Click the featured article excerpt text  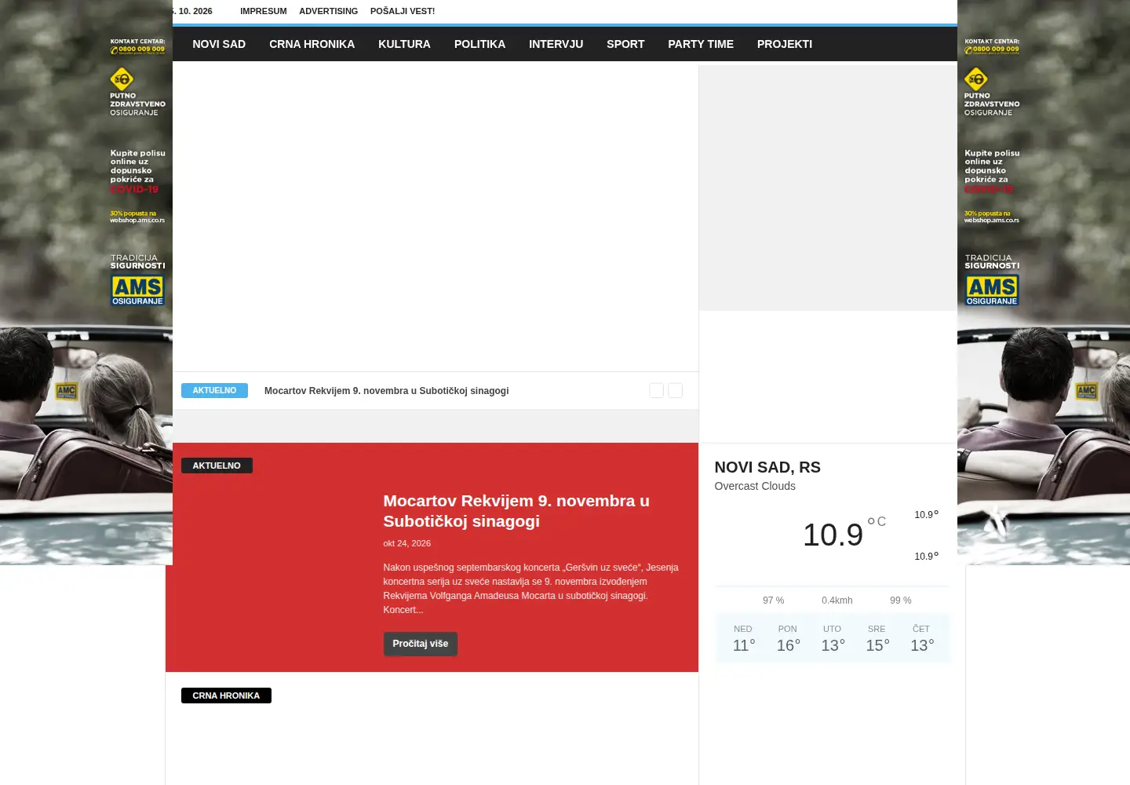tap(531, 589)
